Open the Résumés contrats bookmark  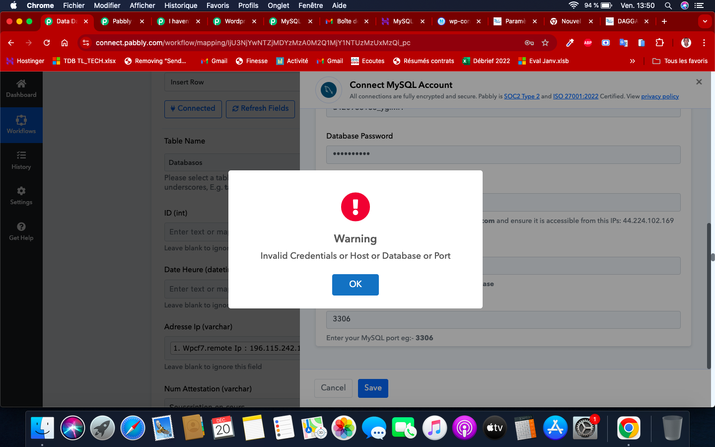pyautogui.click(x=424, y=61)
